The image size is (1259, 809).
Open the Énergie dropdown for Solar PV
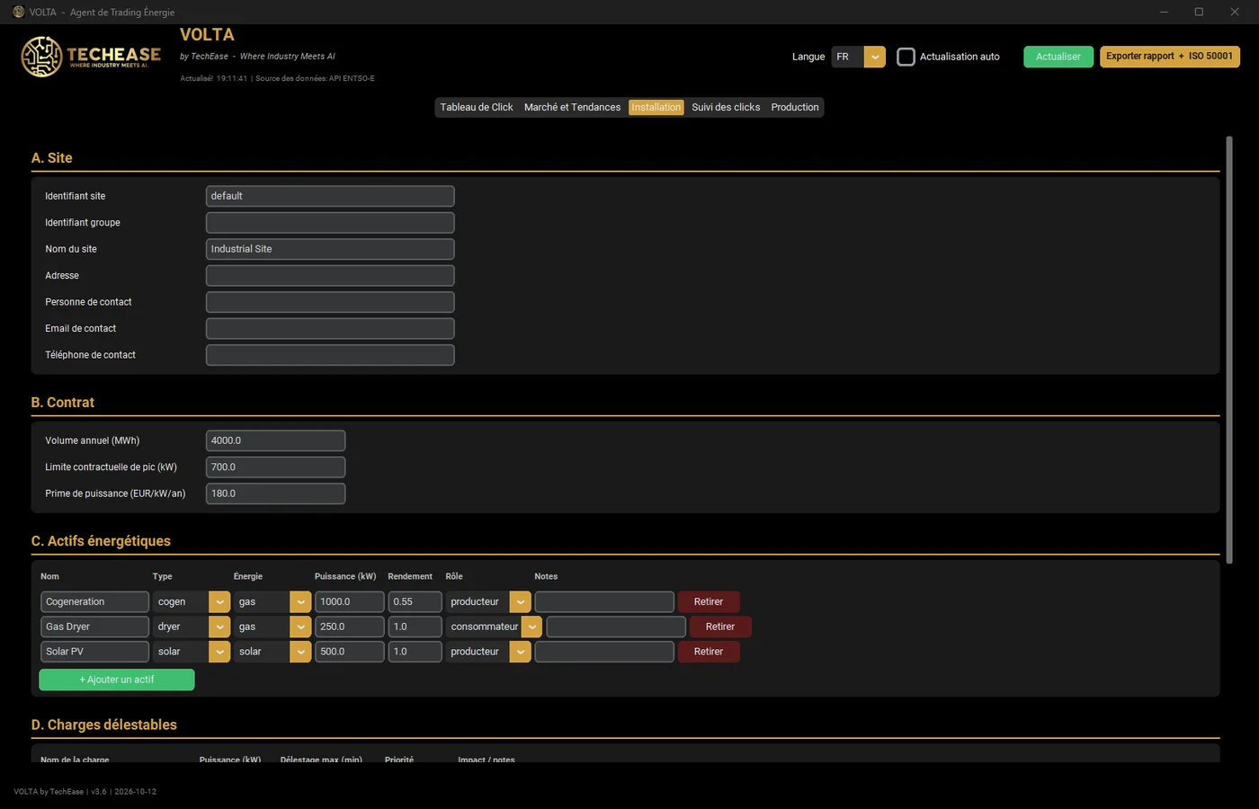click(272, 652)
